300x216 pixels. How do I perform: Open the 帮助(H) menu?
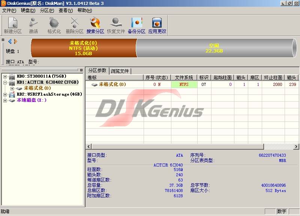click(85, 10)
